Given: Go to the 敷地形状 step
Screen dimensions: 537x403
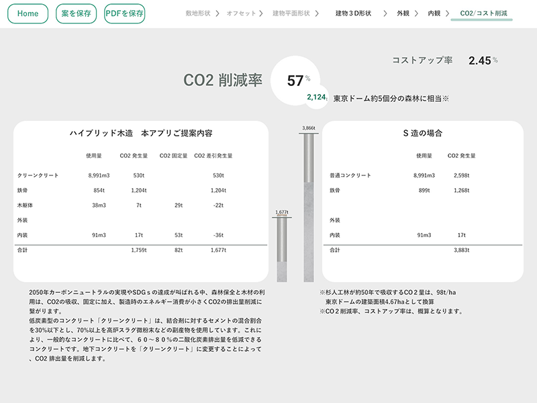Looking at the screenshot, I should click(198, 13).
